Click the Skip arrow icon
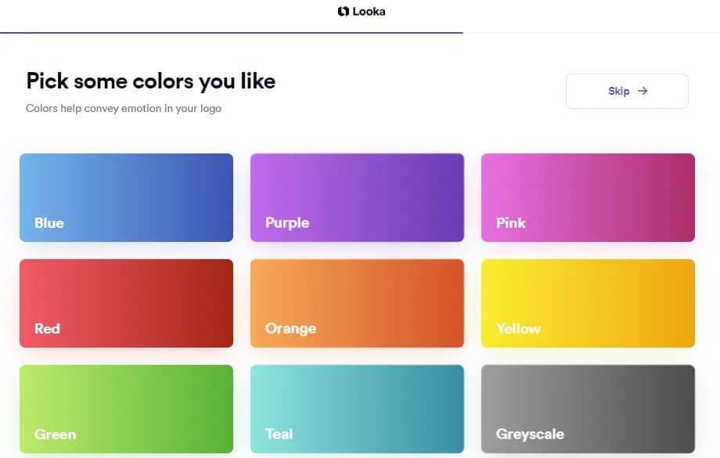 point(643,91)
